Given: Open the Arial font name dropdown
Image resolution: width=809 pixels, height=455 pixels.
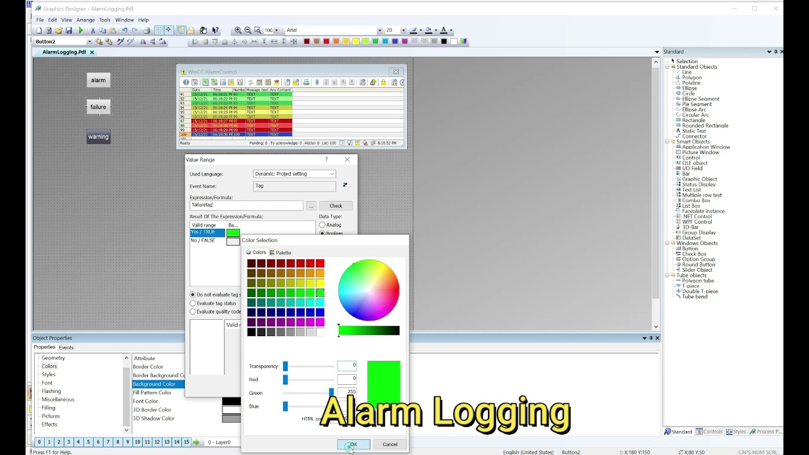Looking at the screenshot, I should 380,30.
